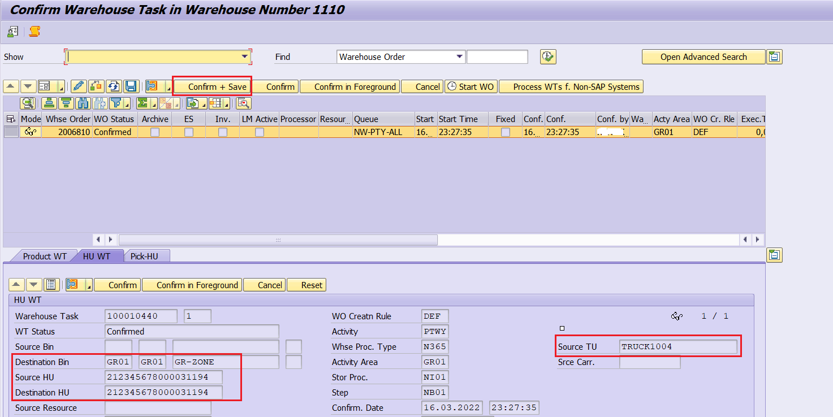833x417 pixels.
Task: Click the Filter icon in the grid toolbar
Action: click(x=116, y=103)
